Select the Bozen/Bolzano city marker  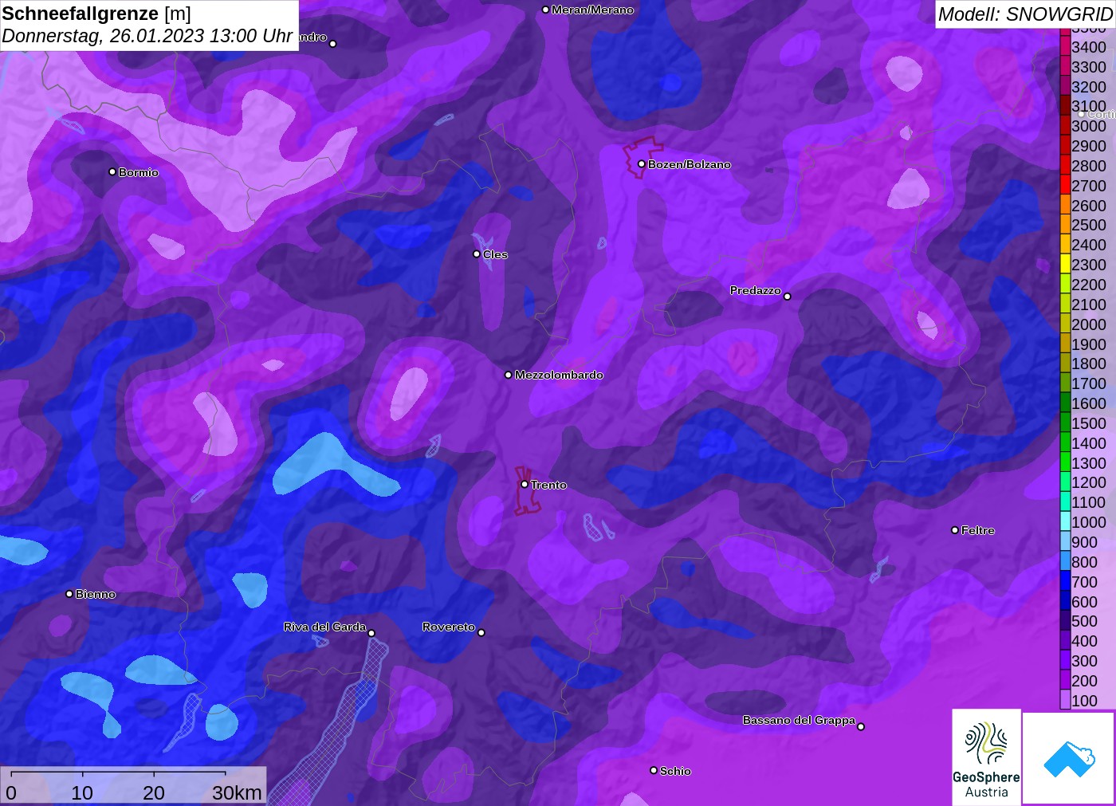642,164
